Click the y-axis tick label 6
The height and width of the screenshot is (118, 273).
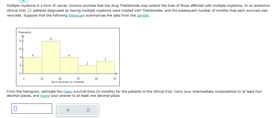pyautogui.click(x=20, y=49)
